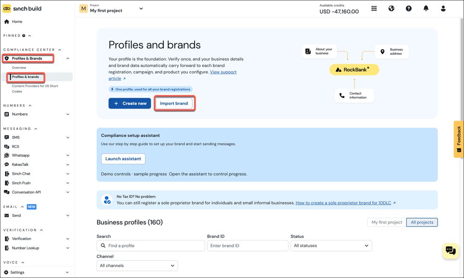Click the Sinch Build logo
The image size is (464, 278).
tap(22, 8)
